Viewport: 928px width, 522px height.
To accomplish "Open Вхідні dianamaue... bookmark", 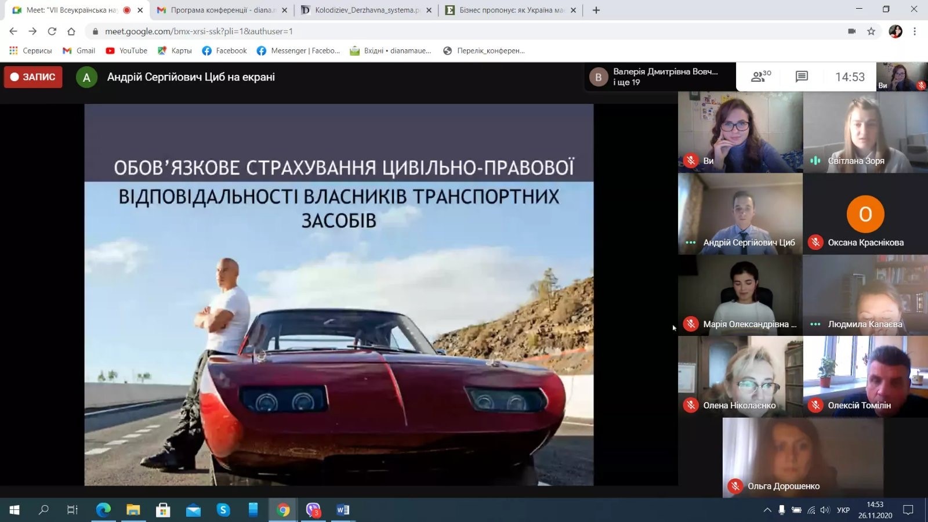I will pos(390,50).
